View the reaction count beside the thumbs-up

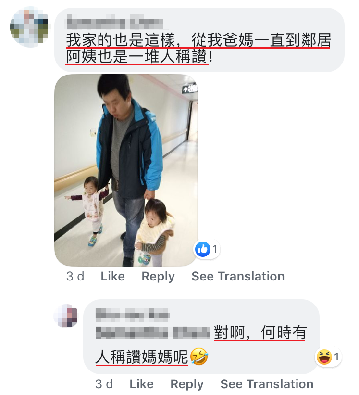215,249
